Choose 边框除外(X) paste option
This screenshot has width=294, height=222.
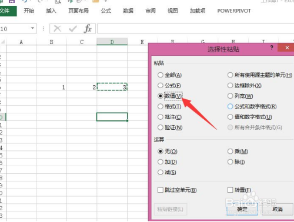(245, 86)
